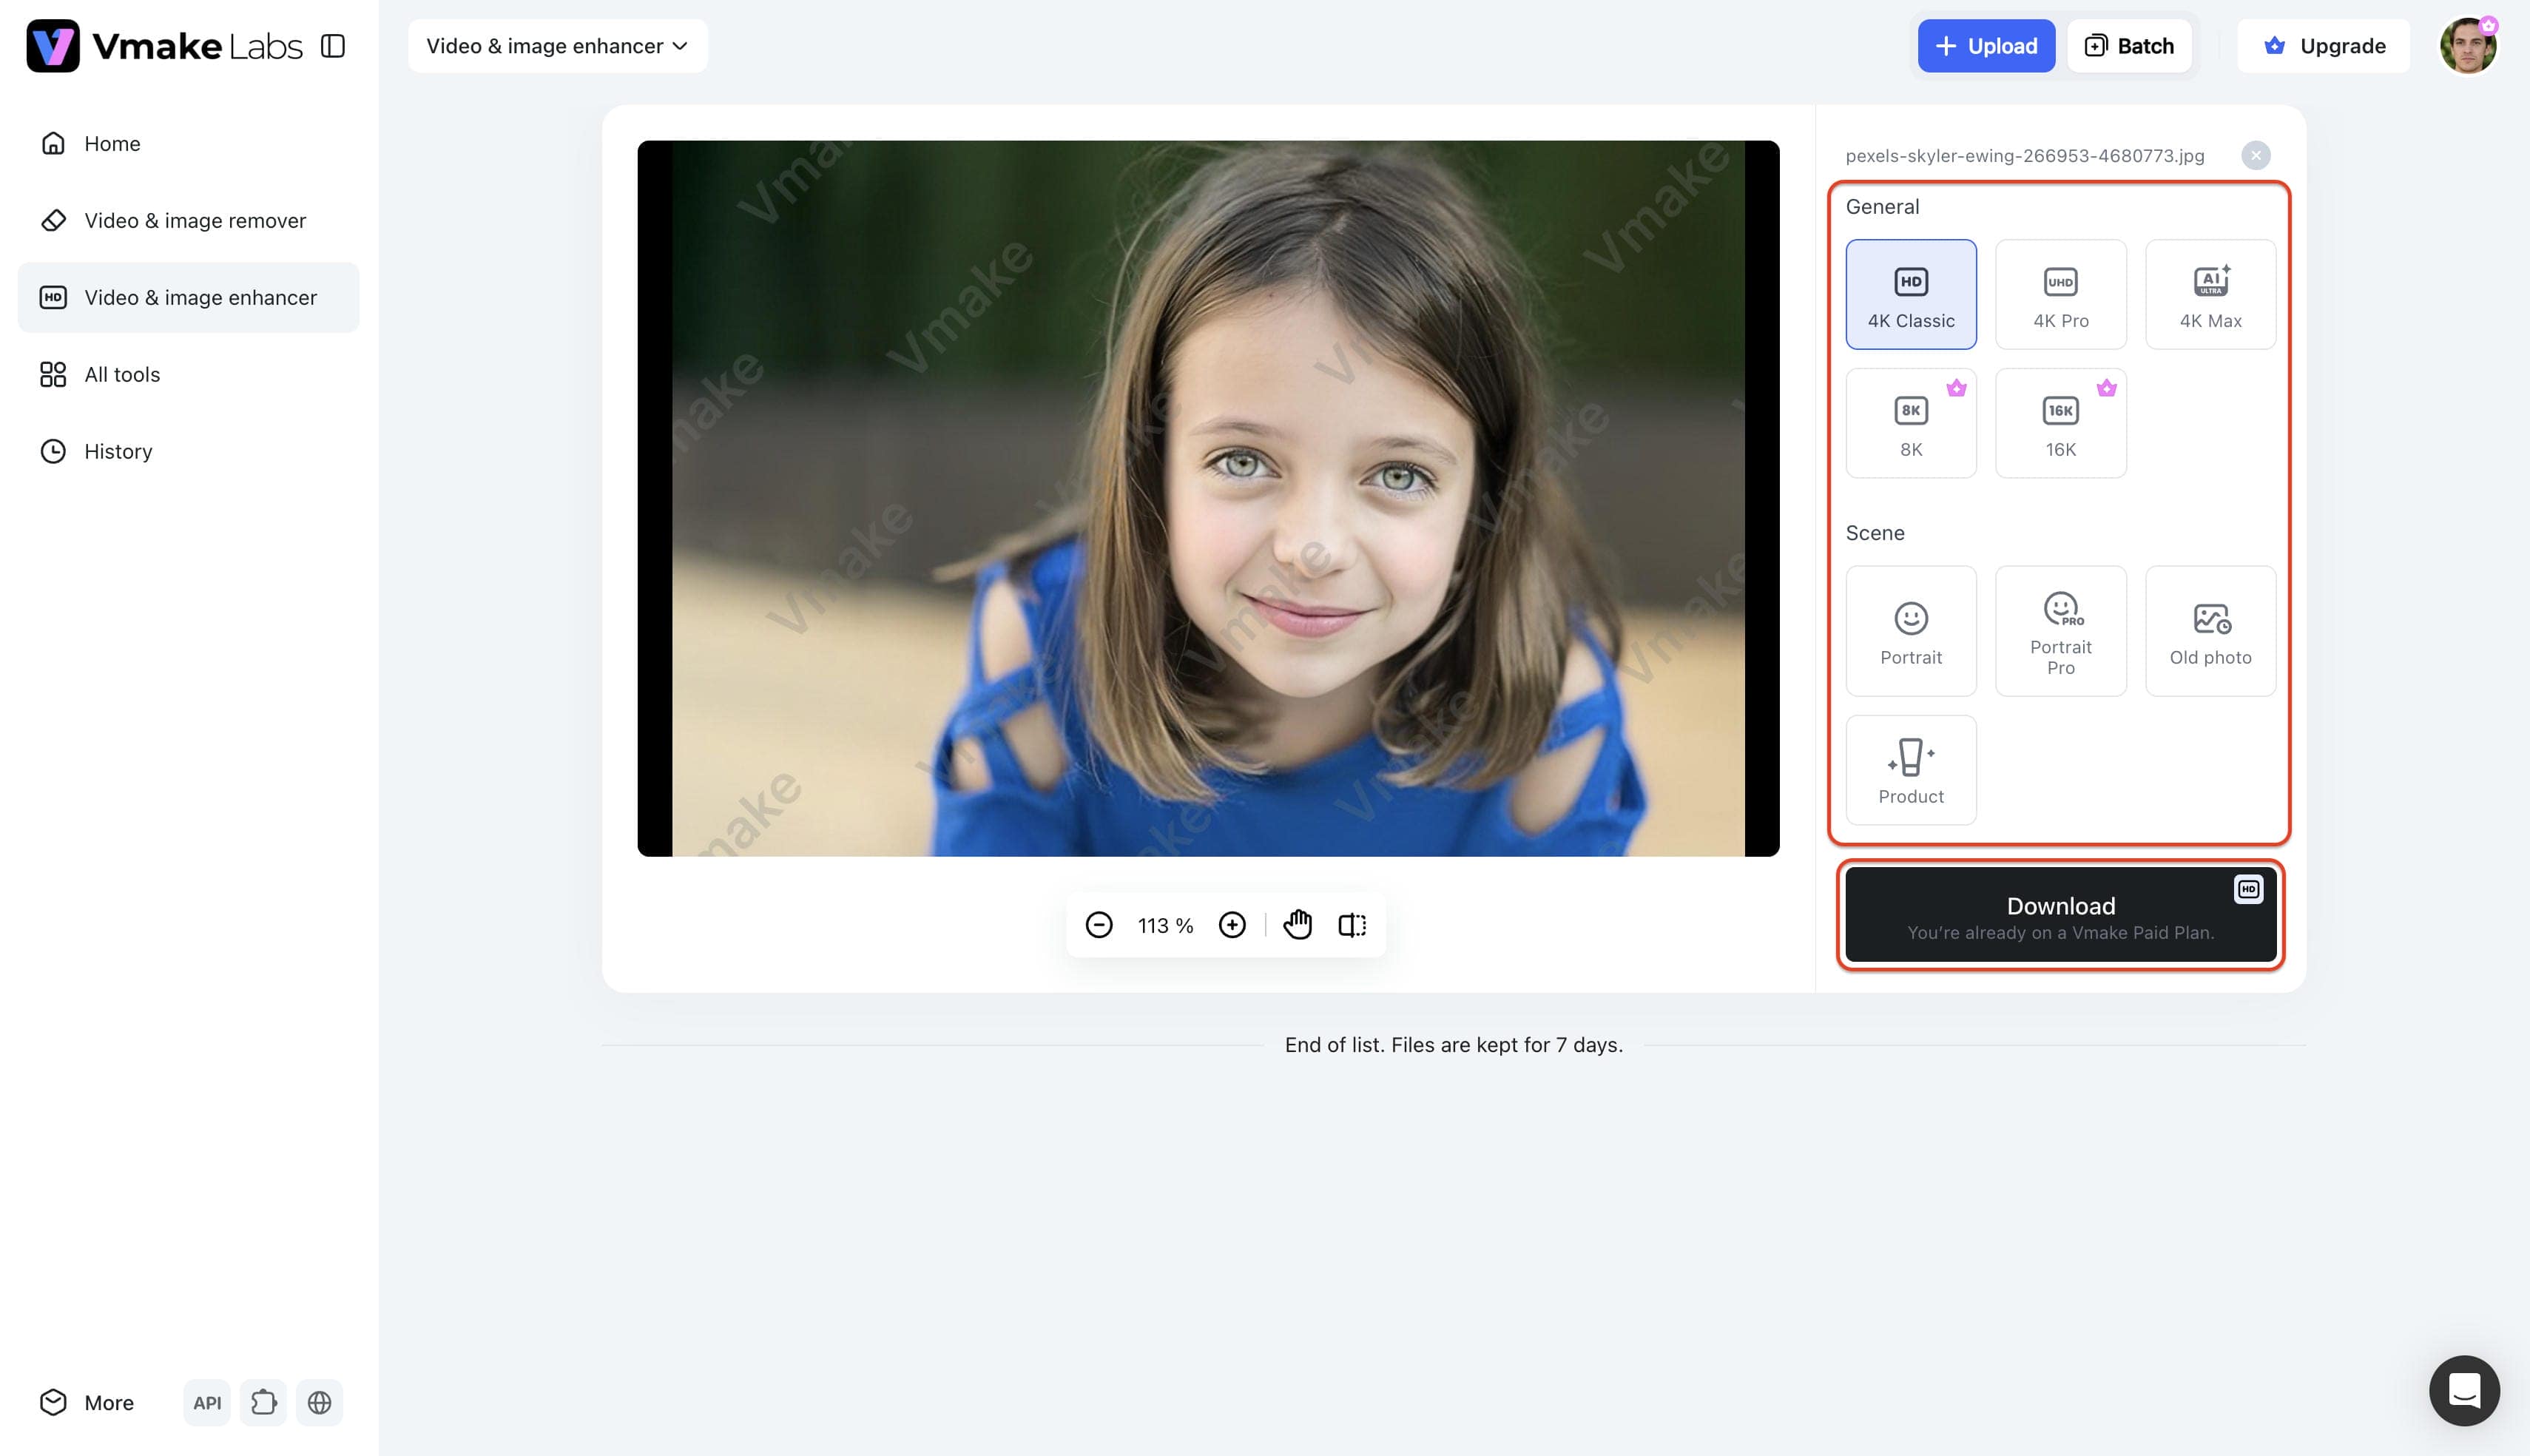Open Video & image remover

(x=189, y=221)
